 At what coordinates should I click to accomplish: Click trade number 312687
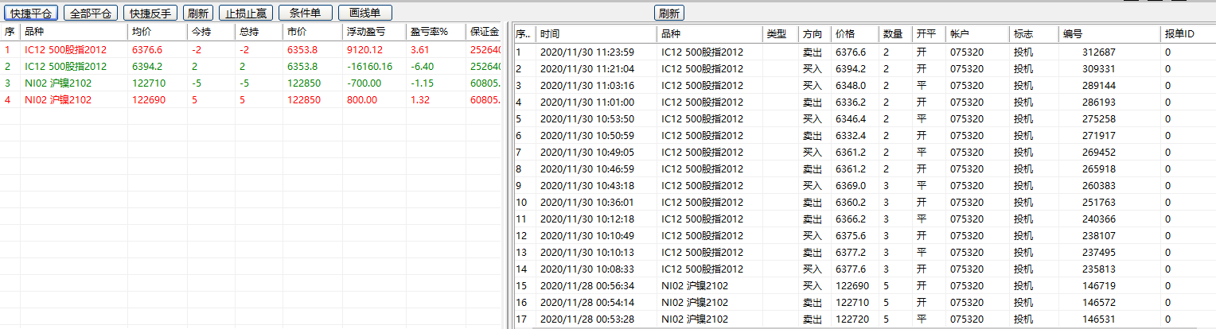click(x=1099, y=52)
